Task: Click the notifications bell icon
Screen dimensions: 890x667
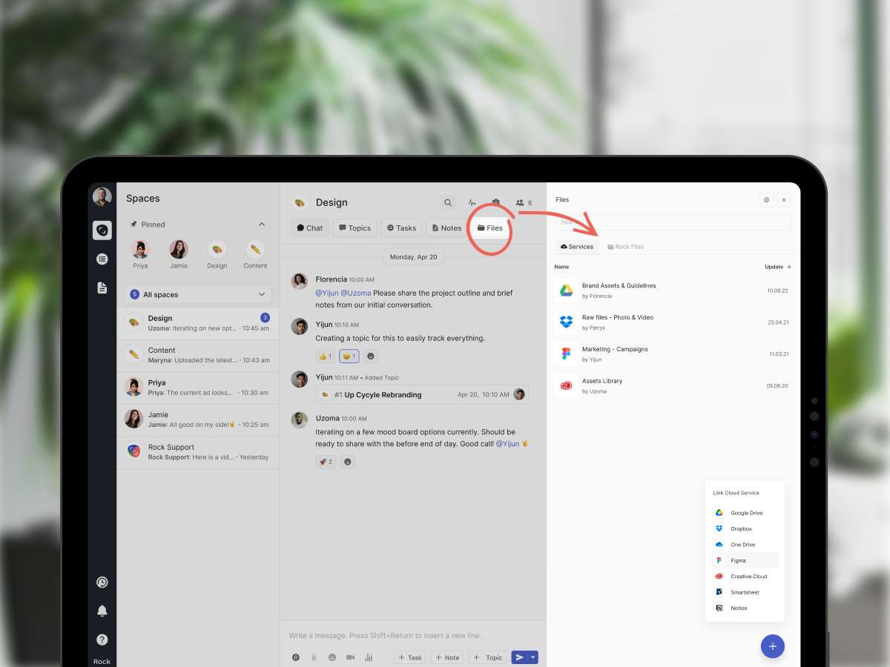Action: [x=102, y=611]
